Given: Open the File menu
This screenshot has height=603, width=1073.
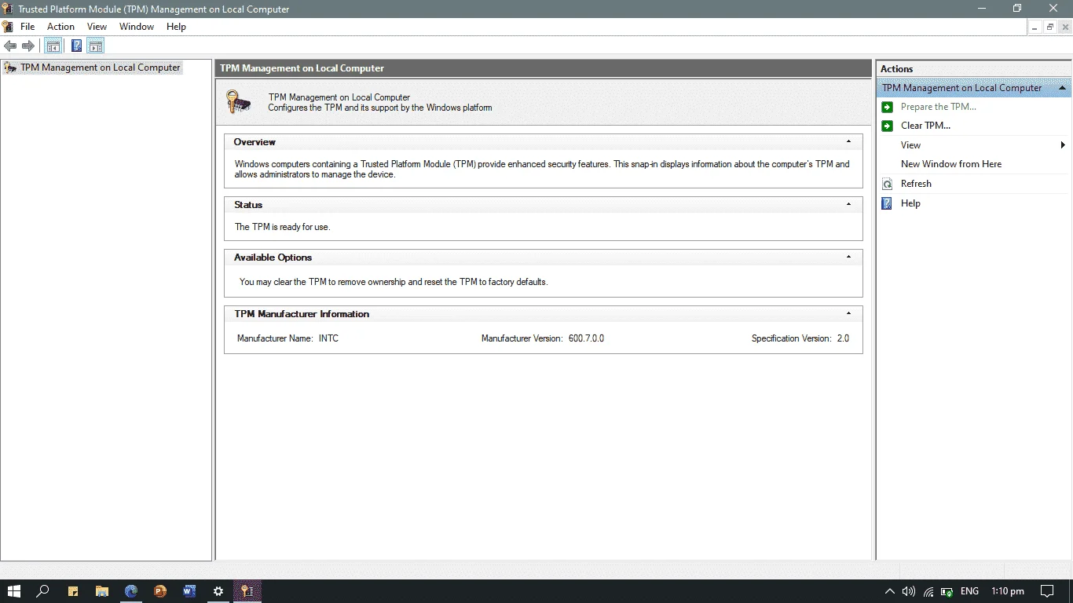Looking at the screenshot, I should tap(27, 27).
